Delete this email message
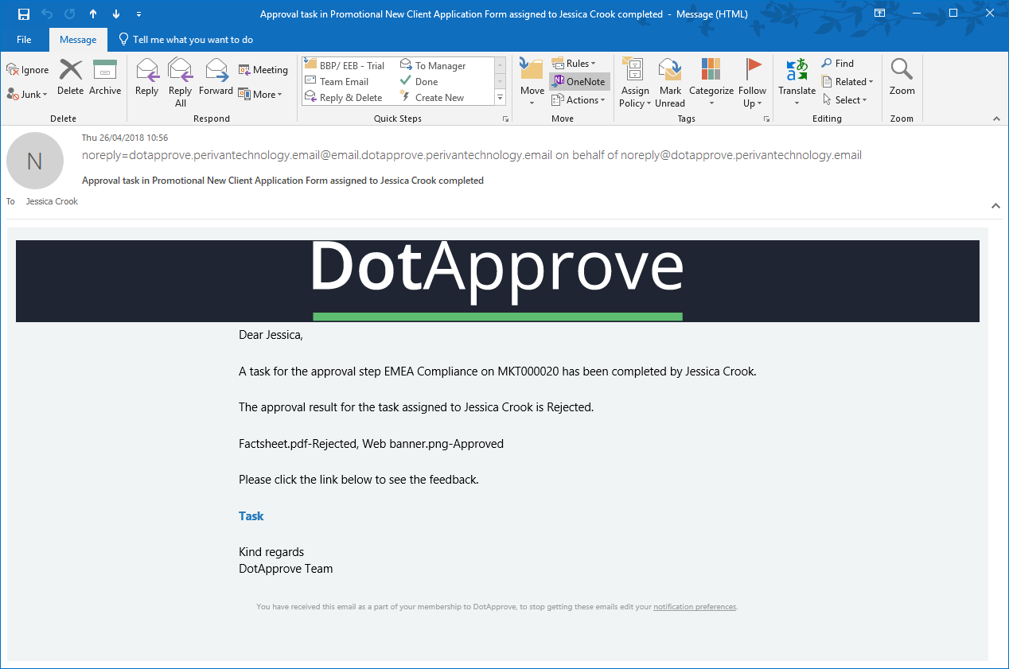This screenshot has width=1009, height=669. [71, 78]
